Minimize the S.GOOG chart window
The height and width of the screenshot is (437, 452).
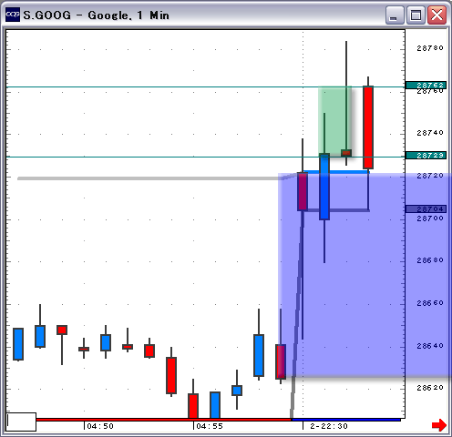394,15
